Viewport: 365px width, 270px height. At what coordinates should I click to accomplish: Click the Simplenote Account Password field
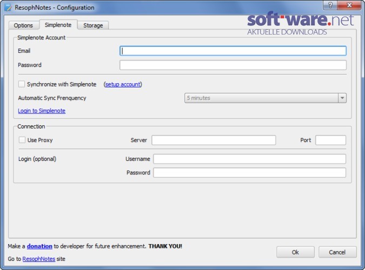(233, 65)
